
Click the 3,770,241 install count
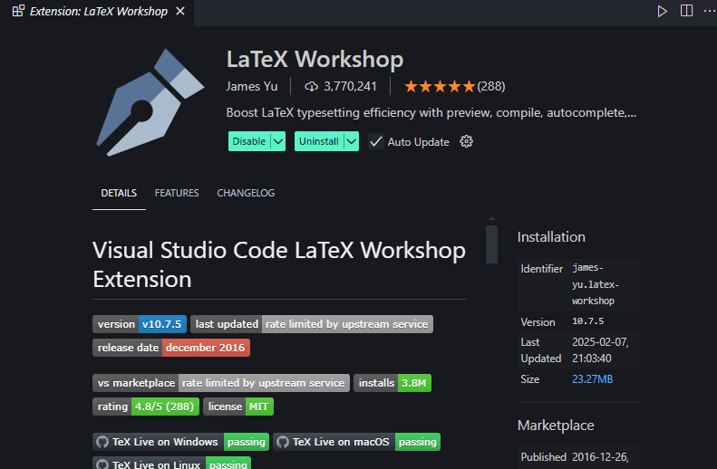click(350, 86)
